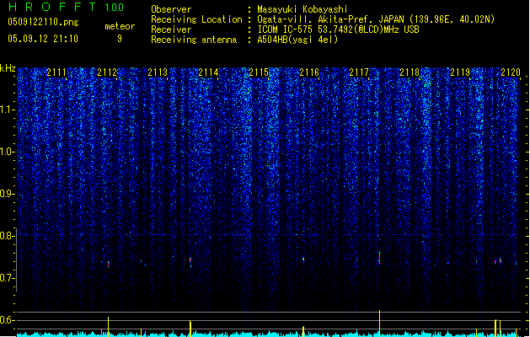Click the 2111 time marker
Image resolution: width=530 pixels, height=337 pixels.
click(x=56, y=72)
